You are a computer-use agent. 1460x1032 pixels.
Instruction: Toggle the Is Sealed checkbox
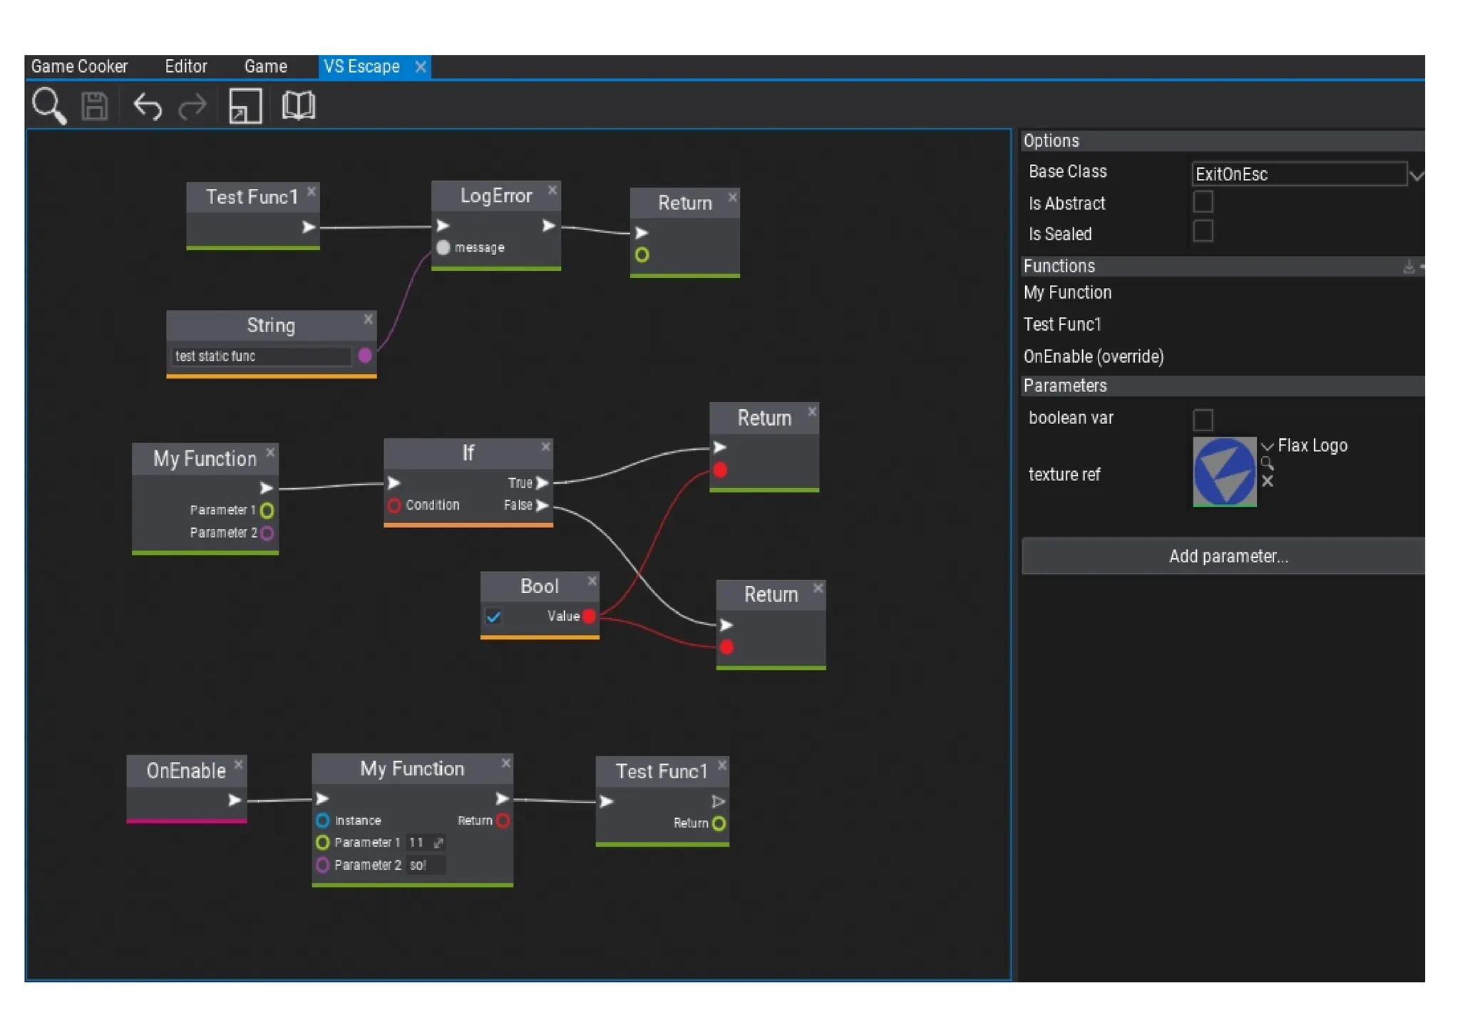(x=1202, y=232)
